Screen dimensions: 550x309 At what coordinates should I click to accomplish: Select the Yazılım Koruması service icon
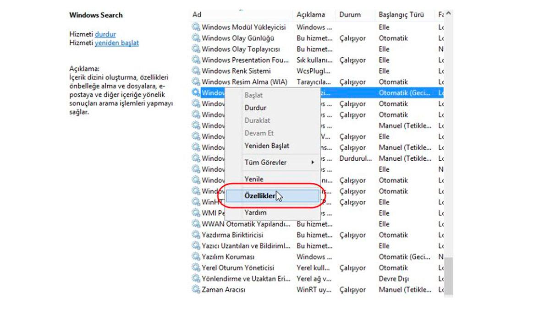pos(197,257)
